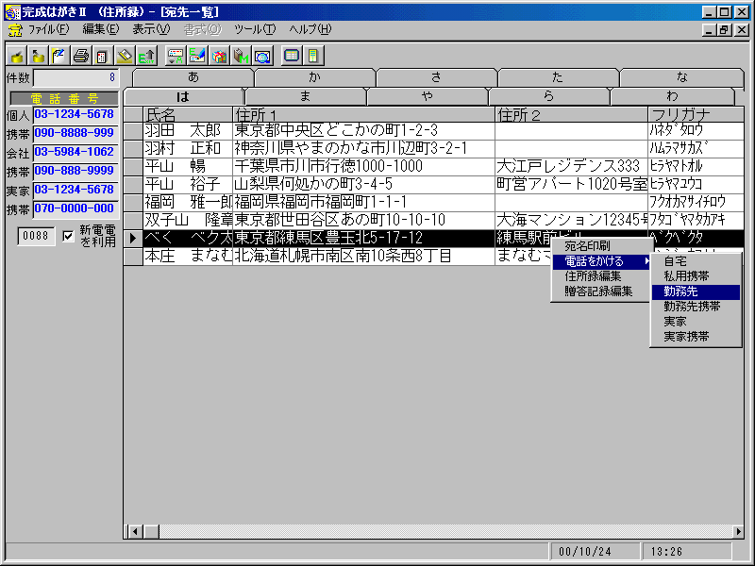The height and width of the screenshot is (566, 755).
Task: Click the green Exit toolbar icon
Action: pos(146,56)
